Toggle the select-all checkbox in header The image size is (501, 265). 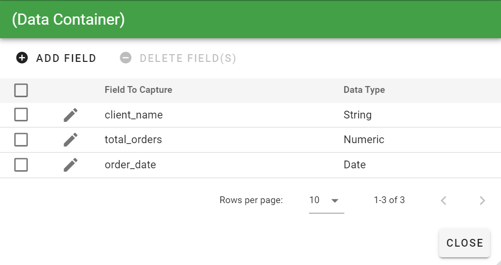point(21,90)
